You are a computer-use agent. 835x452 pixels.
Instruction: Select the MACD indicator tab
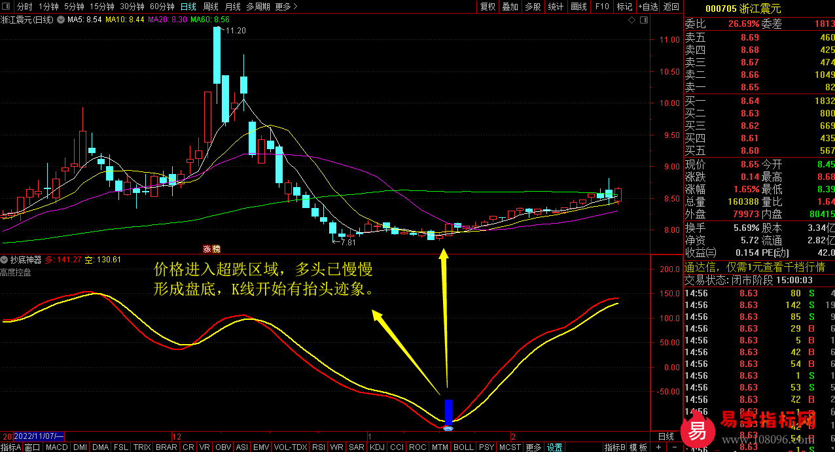56,447
